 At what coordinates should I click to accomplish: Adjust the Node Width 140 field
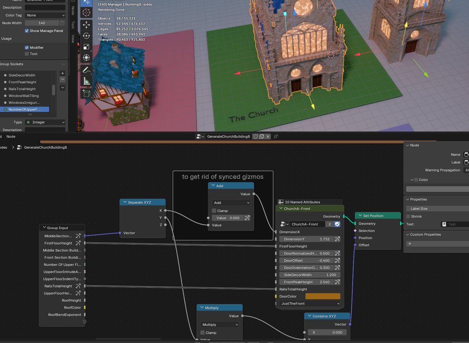[x=42, y=23]
